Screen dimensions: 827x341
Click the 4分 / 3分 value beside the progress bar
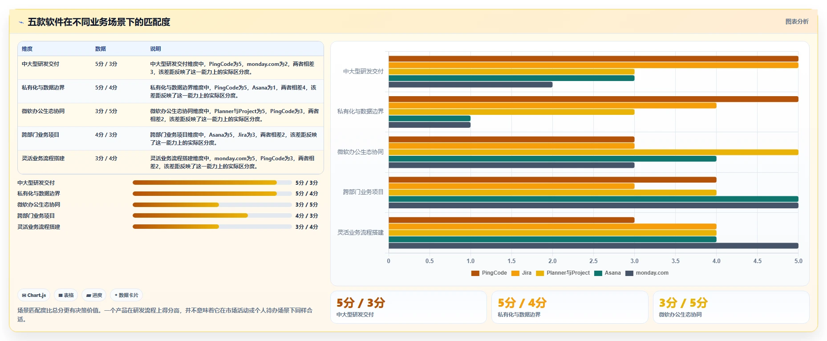[307, 216]
